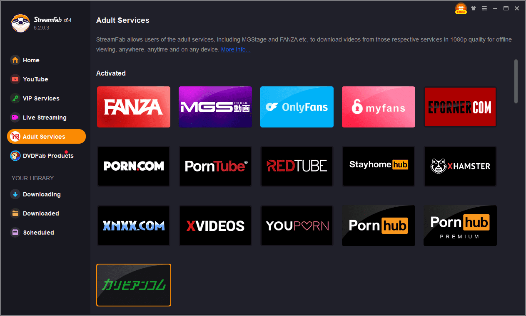Open VIP Services section label
Image resolution: width=526 pixels, height=316 pixels.
(x=41, y=98)
